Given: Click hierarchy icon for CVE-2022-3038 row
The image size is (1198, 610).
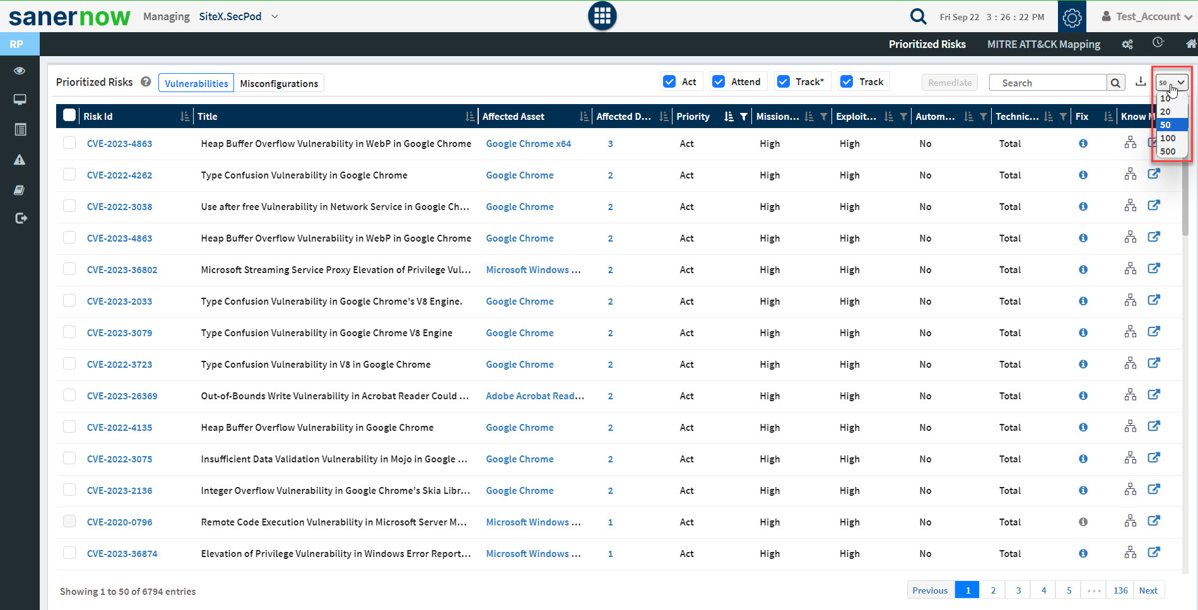Looking at the screenshot, I should 1130,206.
